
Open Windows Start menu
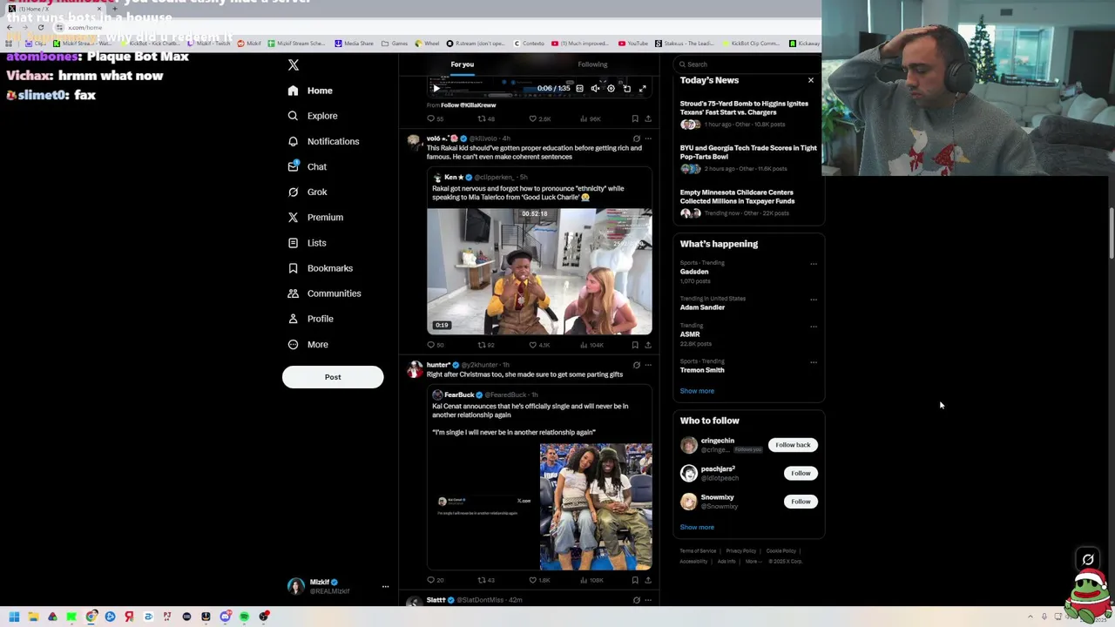tap(14, 617)
